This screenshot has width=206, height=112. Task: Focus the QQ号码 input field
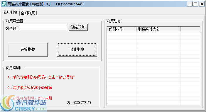(x=43, y=27)
